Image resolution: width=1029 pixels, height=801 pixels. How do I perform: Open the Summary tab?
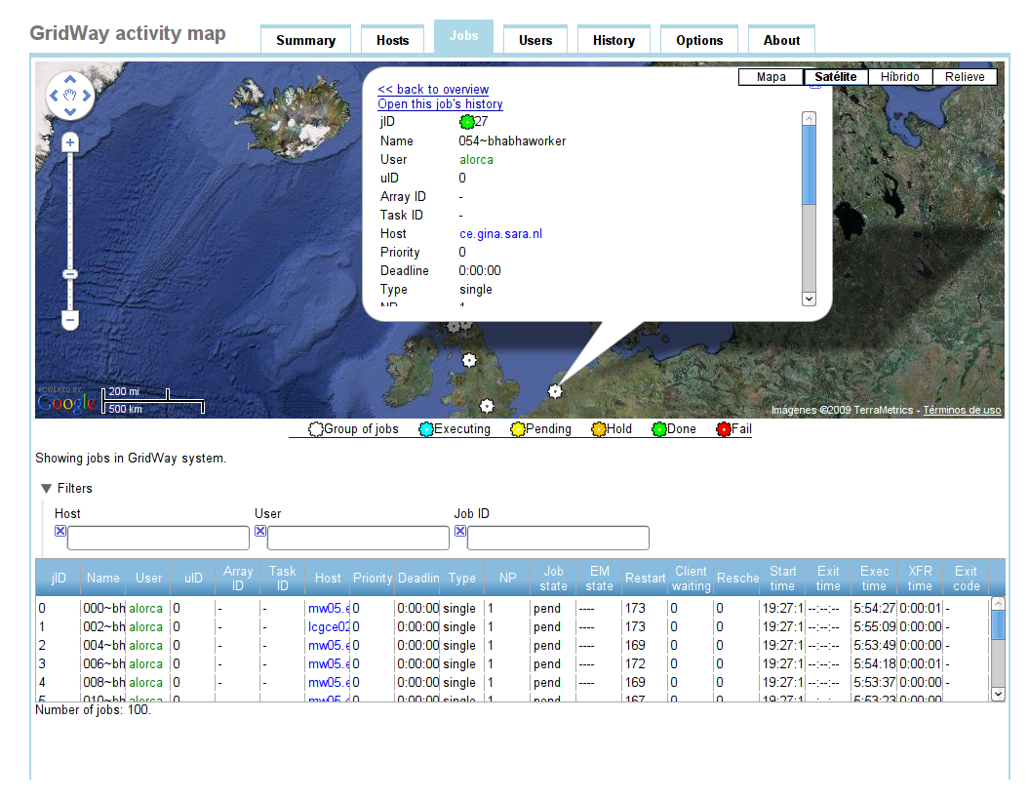pos(306,40)
